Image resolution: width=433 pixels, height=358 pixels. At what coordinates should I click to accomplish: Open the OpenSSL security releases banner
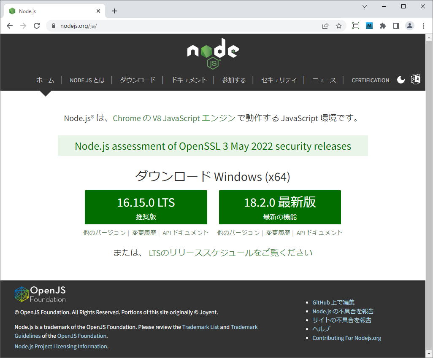pyautogui.click(x=213, y=146)
